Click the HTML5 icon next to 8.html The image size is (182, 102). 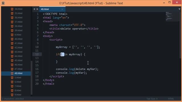[12, 90]
